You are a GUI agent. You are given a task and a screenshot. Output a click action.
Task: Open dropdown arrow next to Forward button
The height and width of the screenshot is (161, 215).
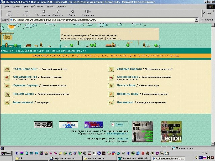coord(35,13)
